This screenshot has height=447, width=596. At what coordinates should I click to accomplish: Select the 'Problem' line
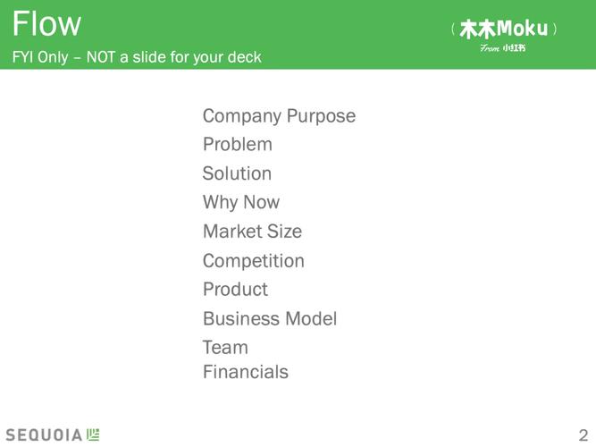238,145
